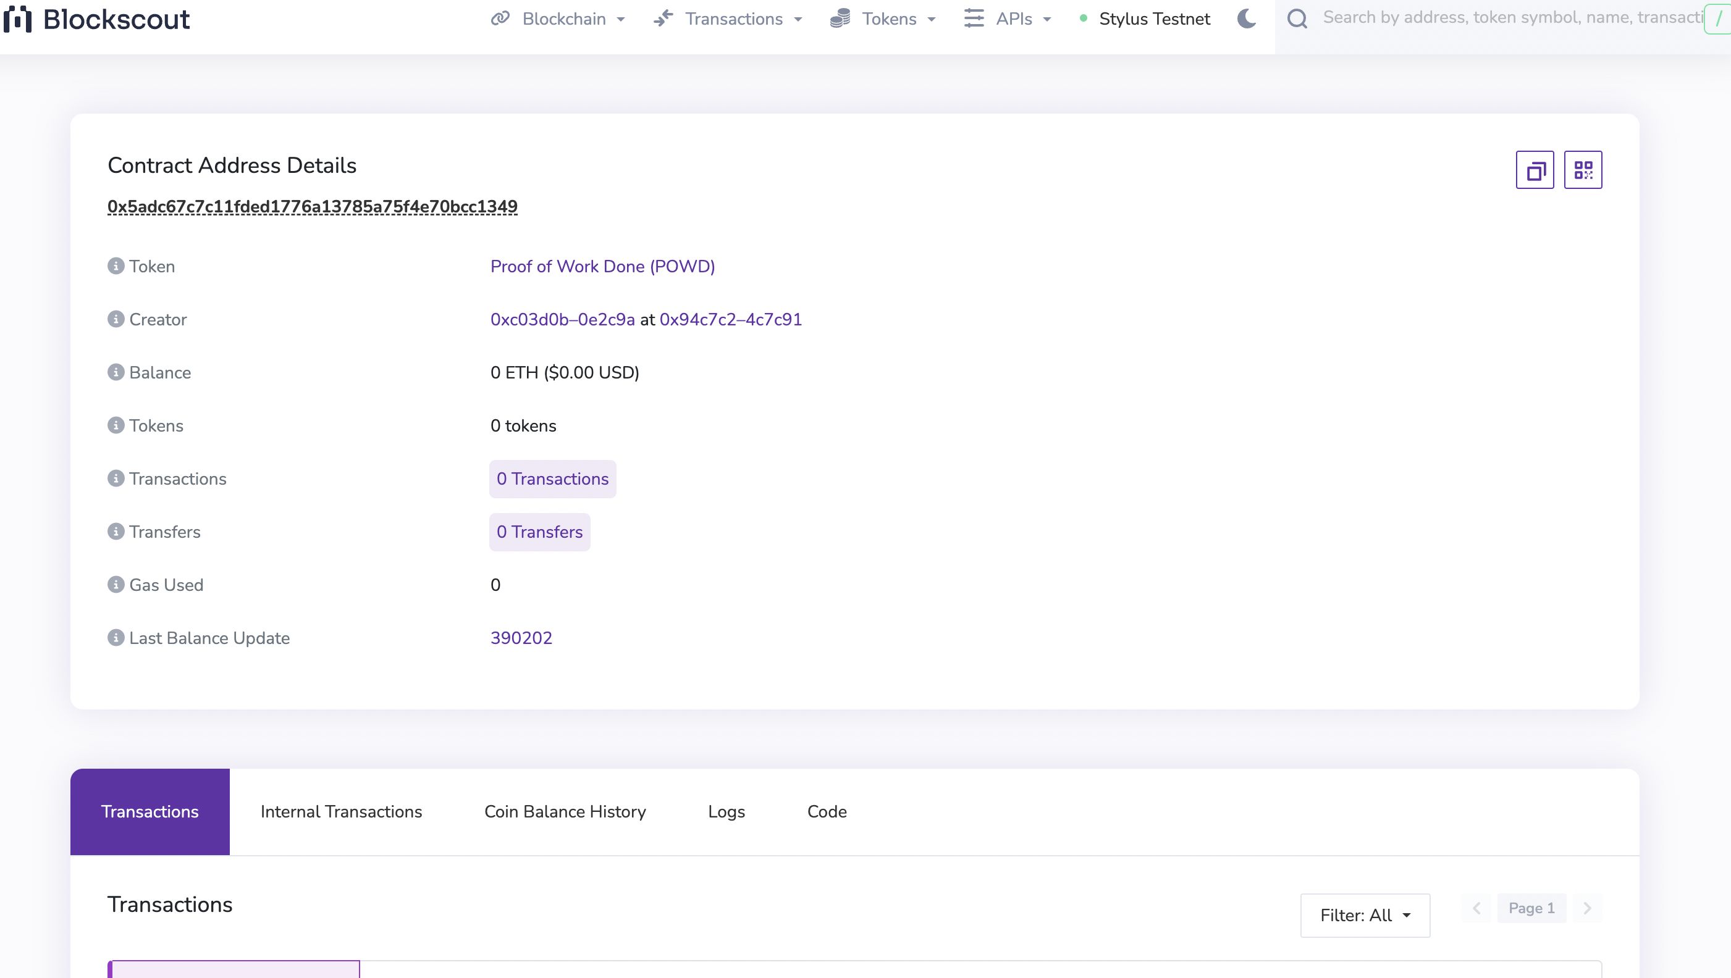Click the grid view layout icon
The image size is (1731, 978).
click(1583, 170)
